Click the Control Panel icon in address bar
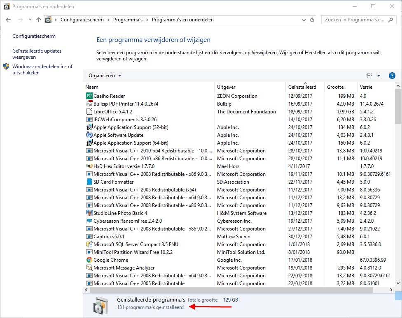Screen dimensions: 402x318 (x=48, y=20)
